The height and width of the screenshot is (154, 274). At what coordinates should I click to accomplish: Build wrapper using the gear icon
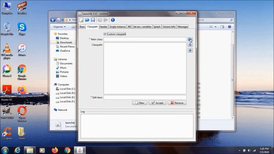coord(100,20)
